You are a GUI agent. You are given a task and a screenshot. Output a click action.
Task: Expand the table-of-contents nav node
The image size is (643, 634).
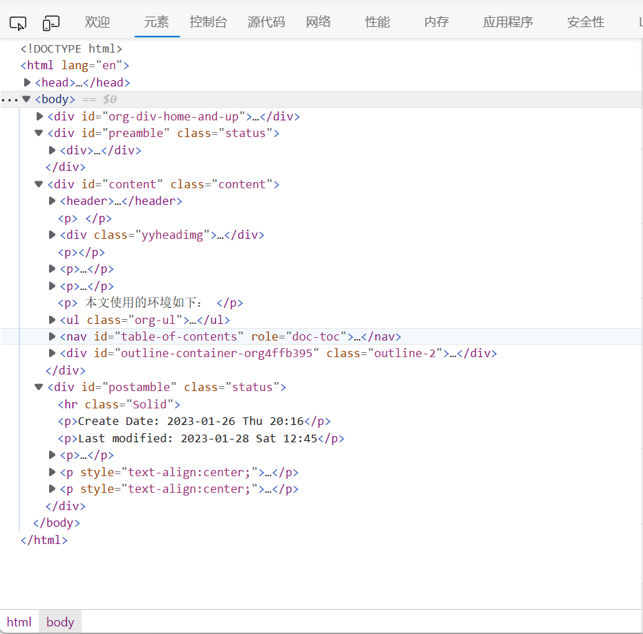pos(53,336)
